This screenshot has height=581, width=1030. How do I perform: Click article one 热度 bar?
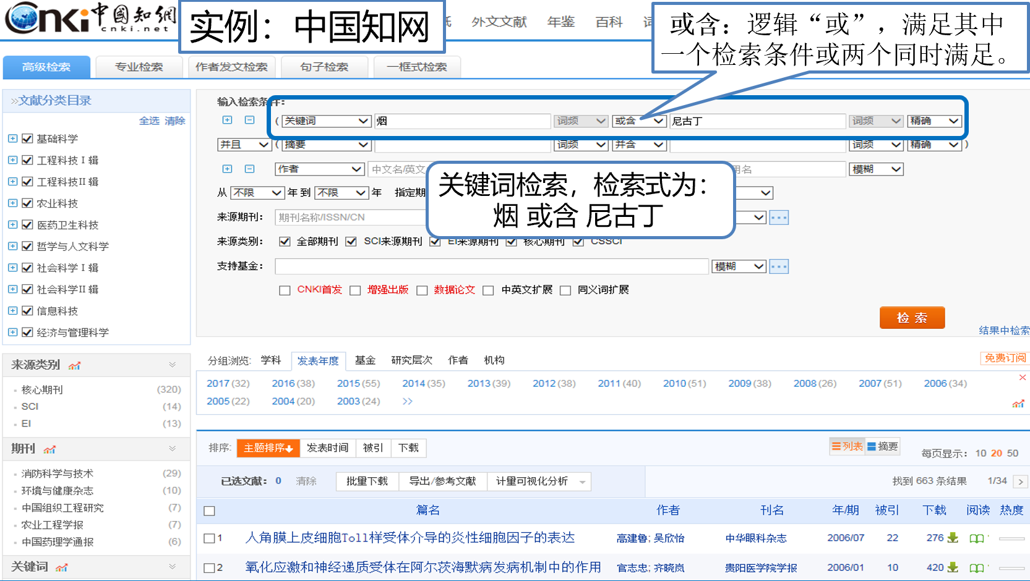coord(1011,538)
